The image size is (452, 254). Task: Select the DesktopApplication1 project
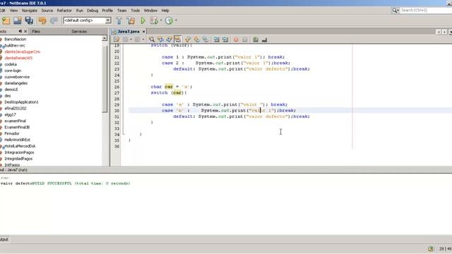point(21,102)
